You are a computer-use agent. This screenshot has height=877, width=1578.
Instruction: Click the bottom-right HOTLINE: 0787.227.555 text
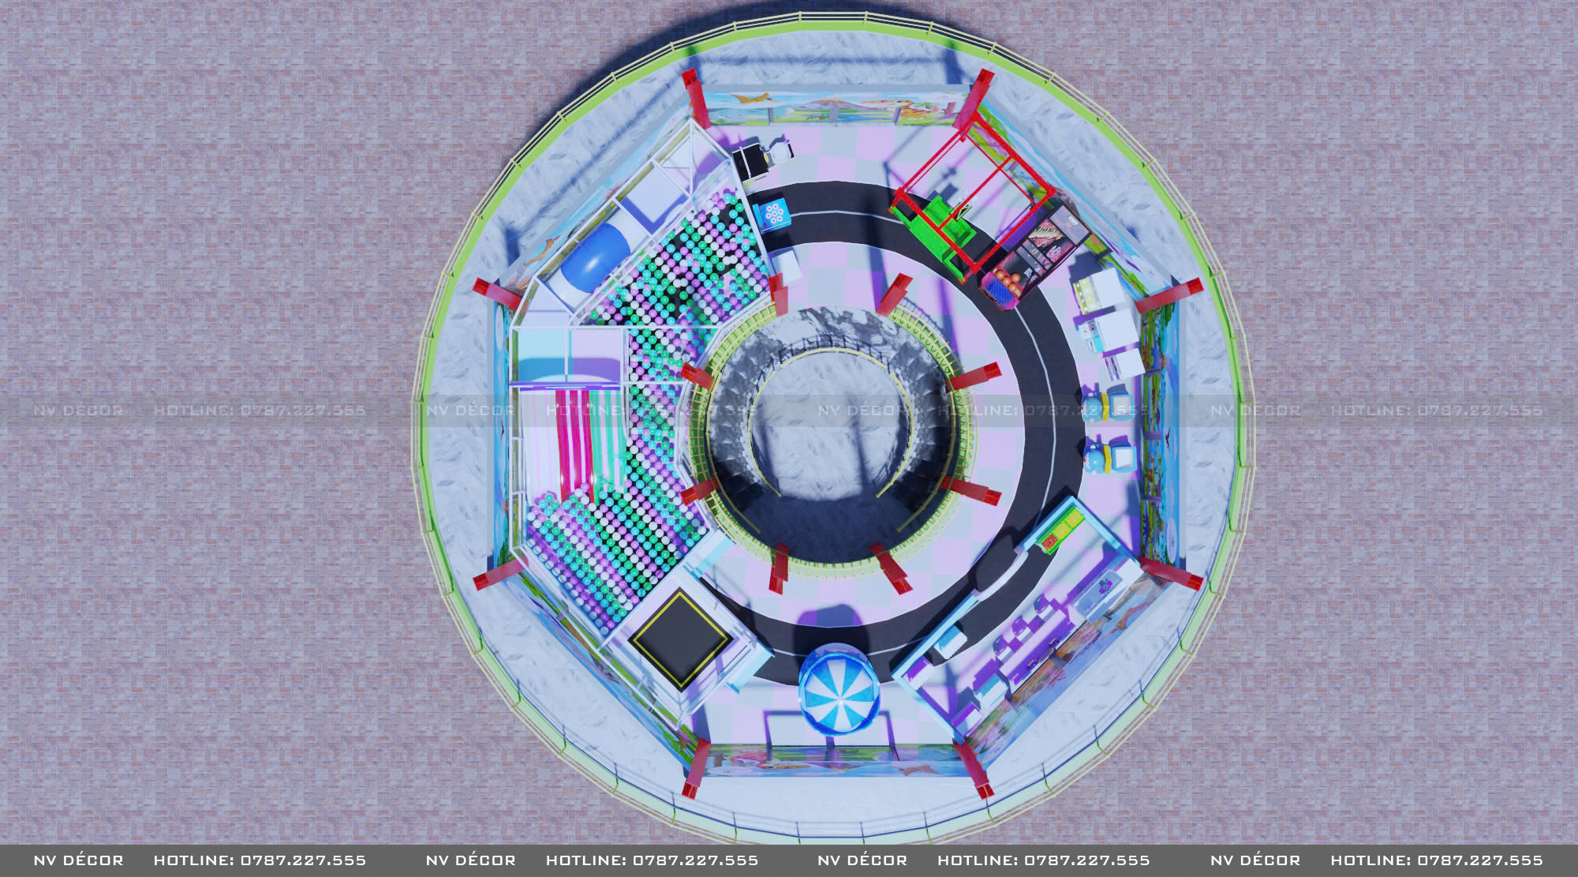pyautogui.click(x=1436, y=860)
